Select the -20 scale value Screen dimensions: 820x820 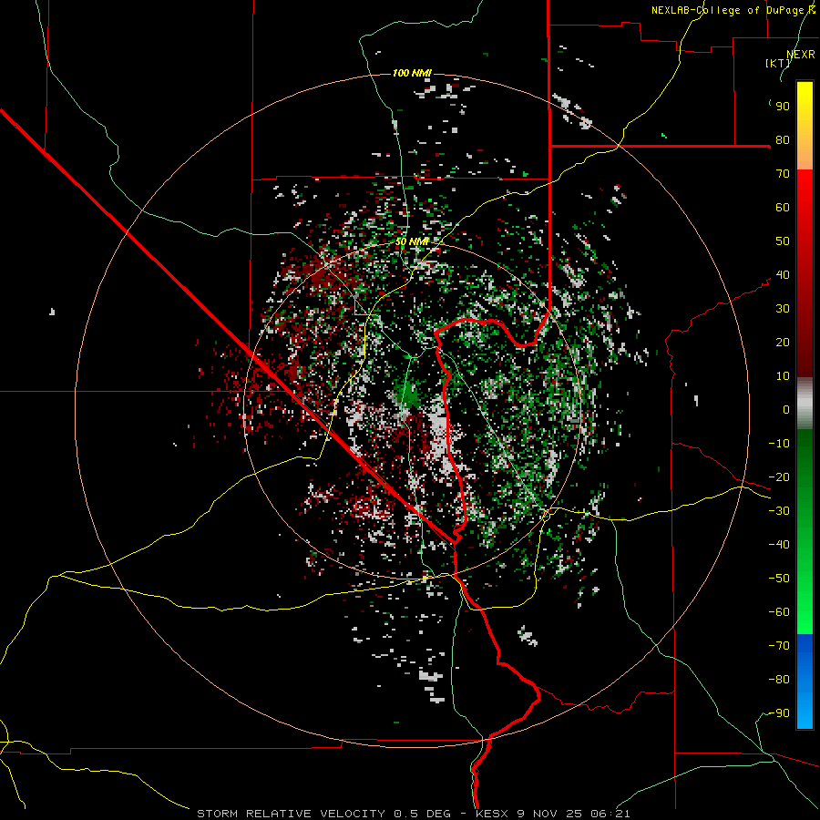click(x=779, y=477)
